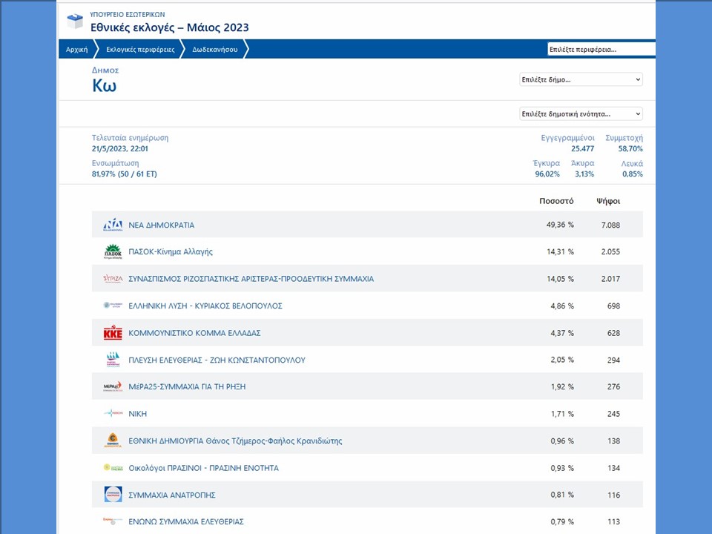Click the ΕΛΛΗΝΙΚΗ ΛΥΣΗ party logo
The width and height of the screenshot is (712, 534).
[x=113, y=306]
